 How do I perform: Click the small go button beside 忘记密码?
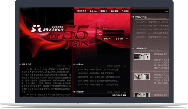click(127, 39)
